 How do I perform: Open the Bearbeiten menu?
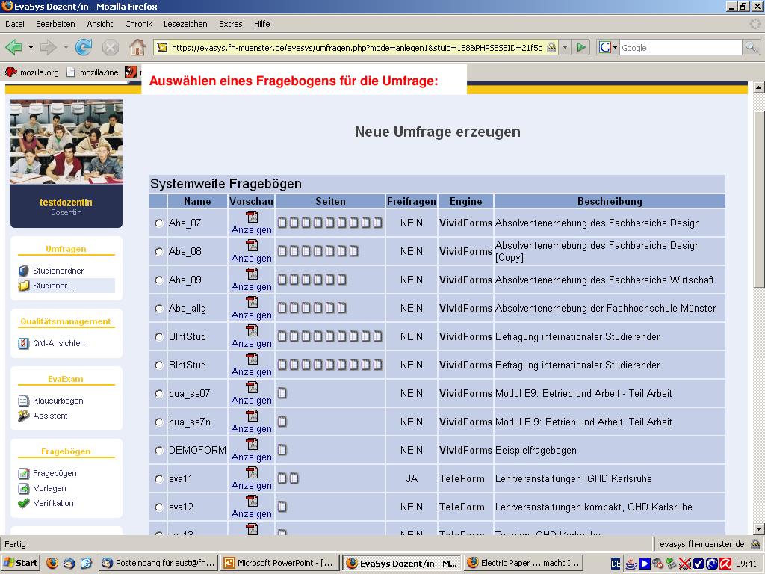click(x=55, y=24)
